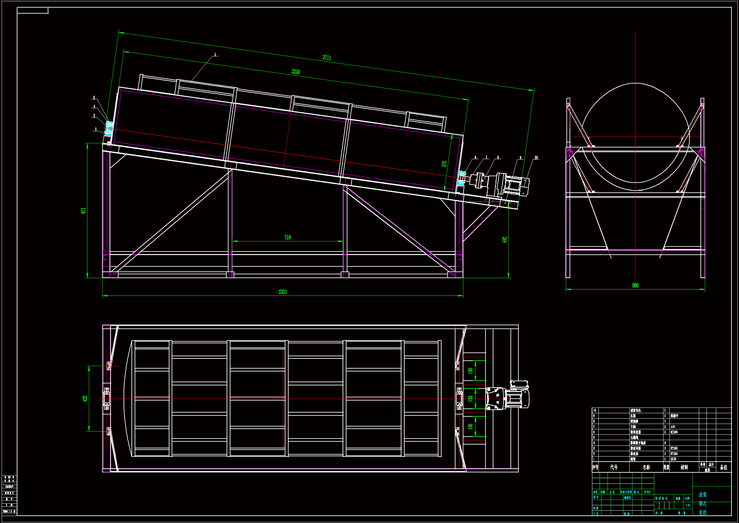This screenshot has height=523, width=739.
Task: Select the 2250 drum length dimension text
Action: point(296,72)
